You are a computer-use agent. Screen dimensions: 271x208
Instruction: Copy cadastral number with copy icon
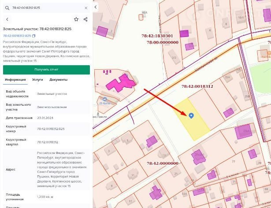pyautogui.click(x=34, y=36)
